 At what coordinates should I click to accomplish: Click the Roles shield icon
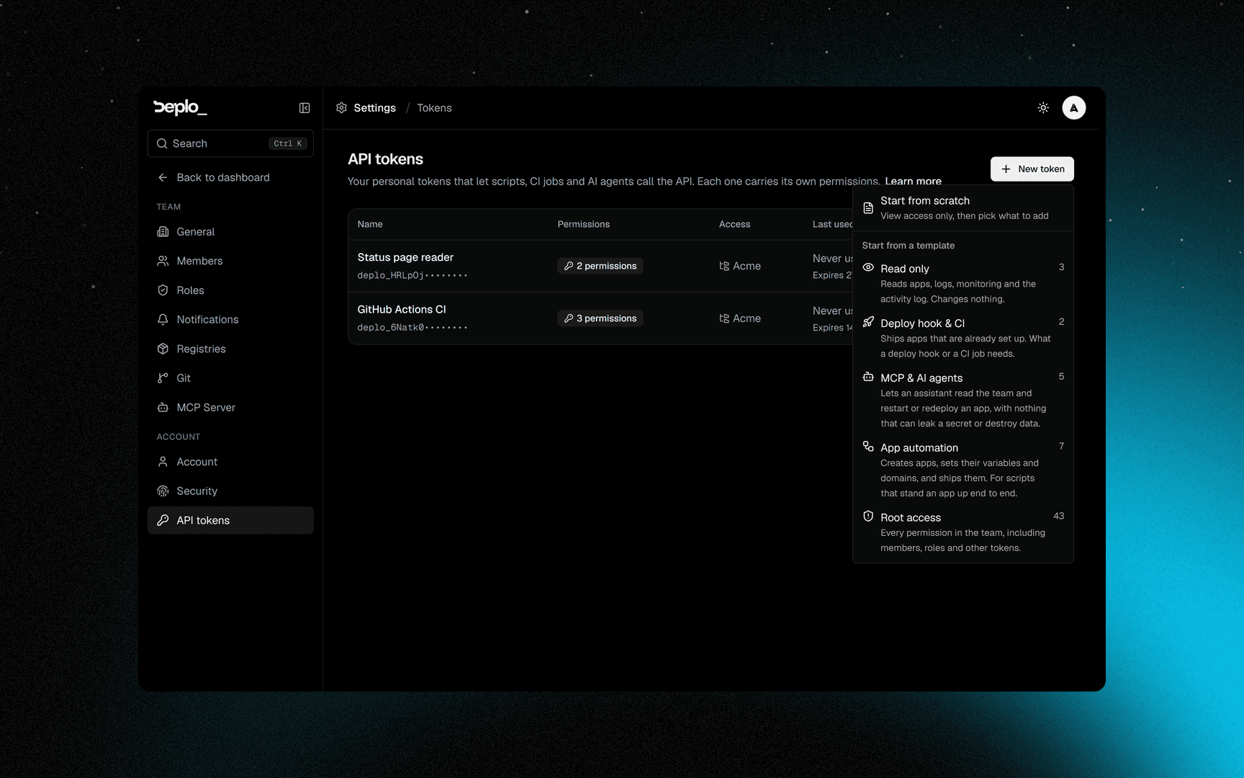[x=163, y=290]
